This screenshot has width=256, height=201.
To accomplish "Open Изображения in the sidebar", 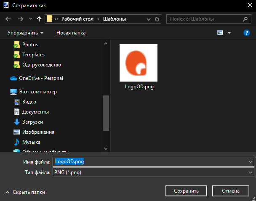I will point(38,132).
